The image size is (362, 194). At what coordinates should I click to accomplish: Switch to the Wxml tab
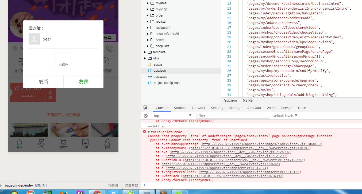[x=271, y=108]
